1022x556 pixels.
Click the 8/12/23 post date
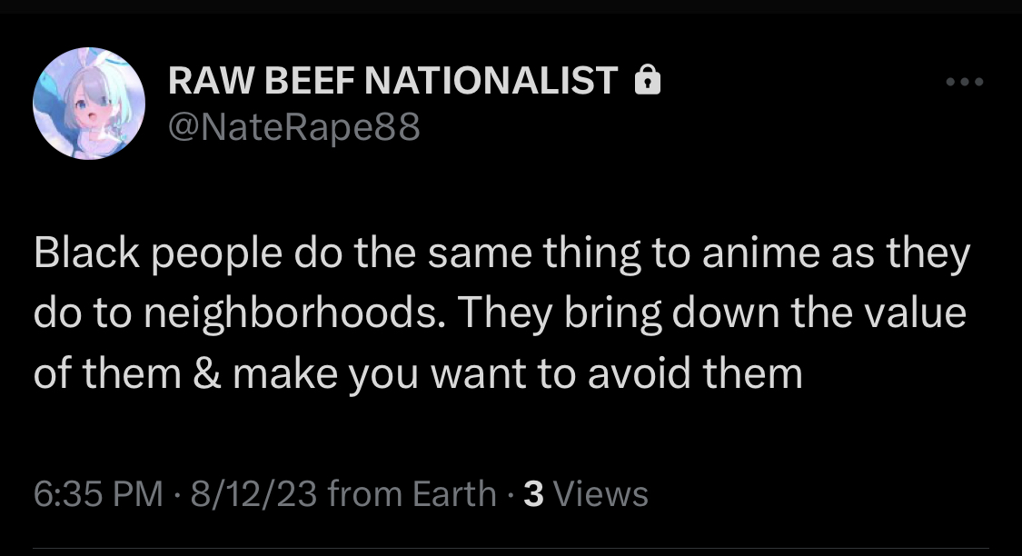click(248, 494)
